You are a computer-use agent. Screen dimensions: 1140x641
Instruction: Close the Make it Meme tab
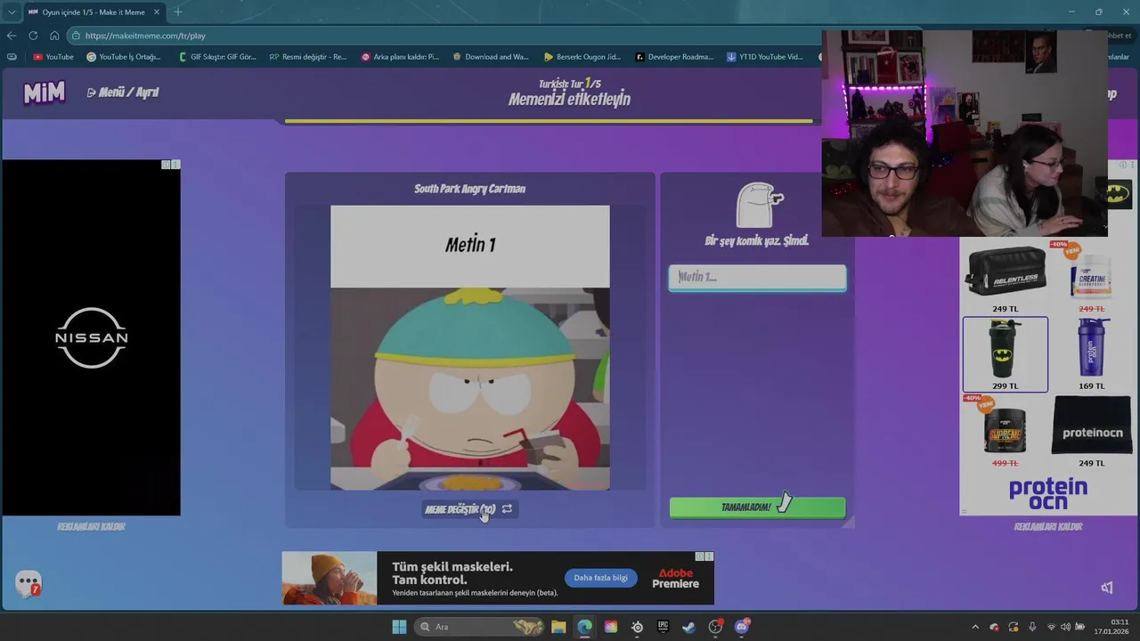pos(155,12)
